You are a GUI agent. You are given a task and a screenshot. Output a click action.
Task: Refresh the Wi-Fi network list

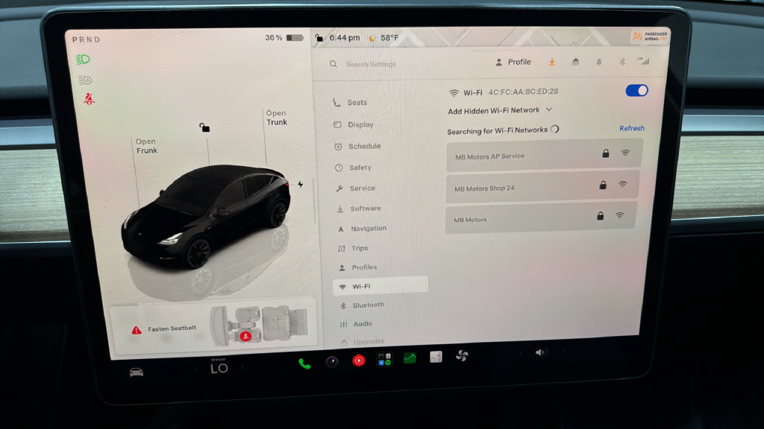(632, 128)
